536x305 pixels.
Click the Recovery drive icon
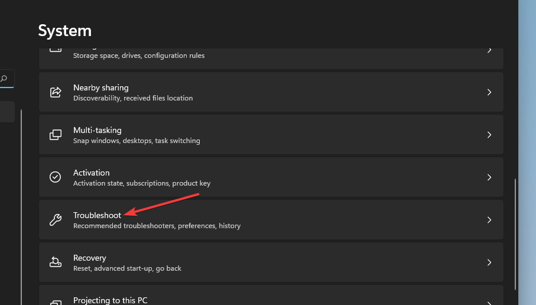tap(56, 262)
